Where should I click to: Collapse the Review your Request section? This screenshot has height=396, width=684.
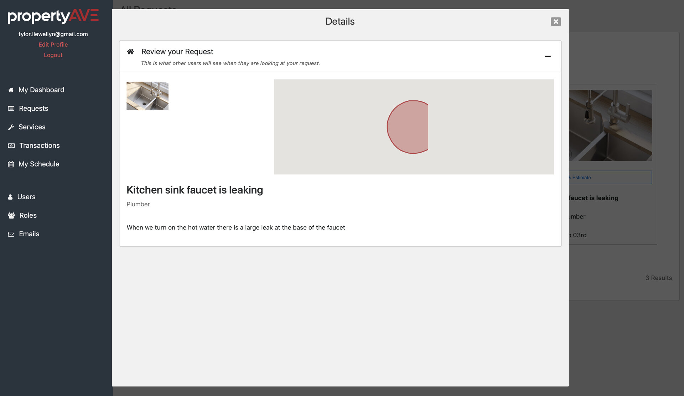click(548, 56)
